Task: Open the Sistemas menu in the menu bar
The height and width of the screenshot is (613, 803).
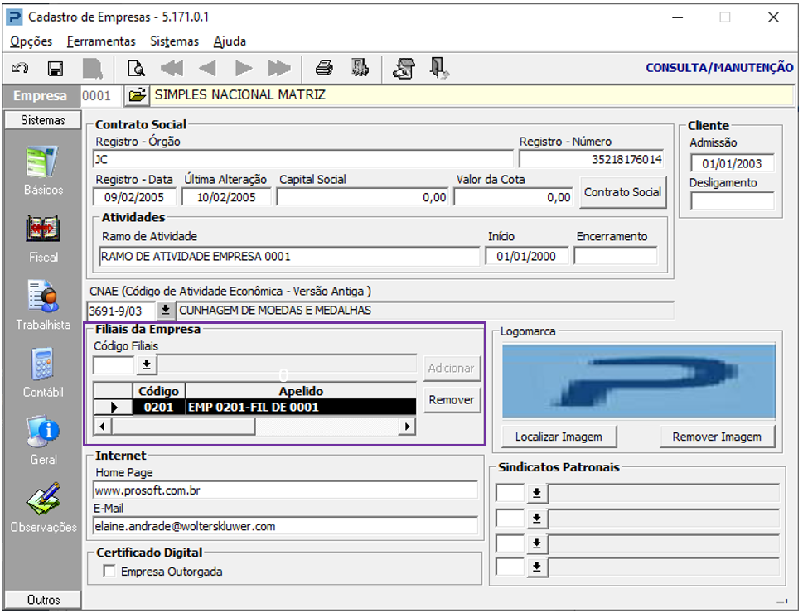Action: tap(174, 41)
